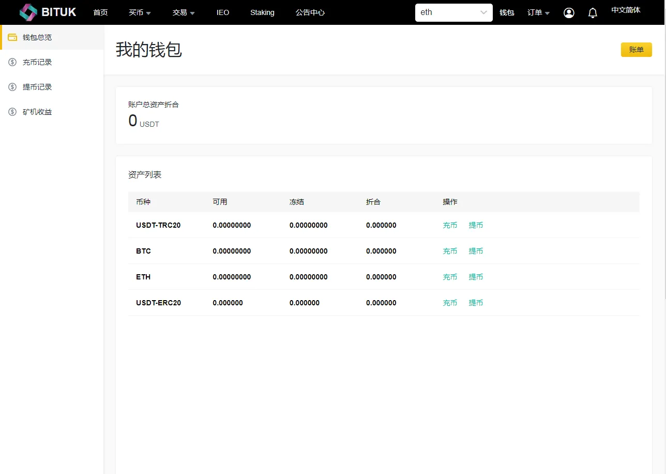Open 公告中心 from the navigation bar

(x=310, y=12)
